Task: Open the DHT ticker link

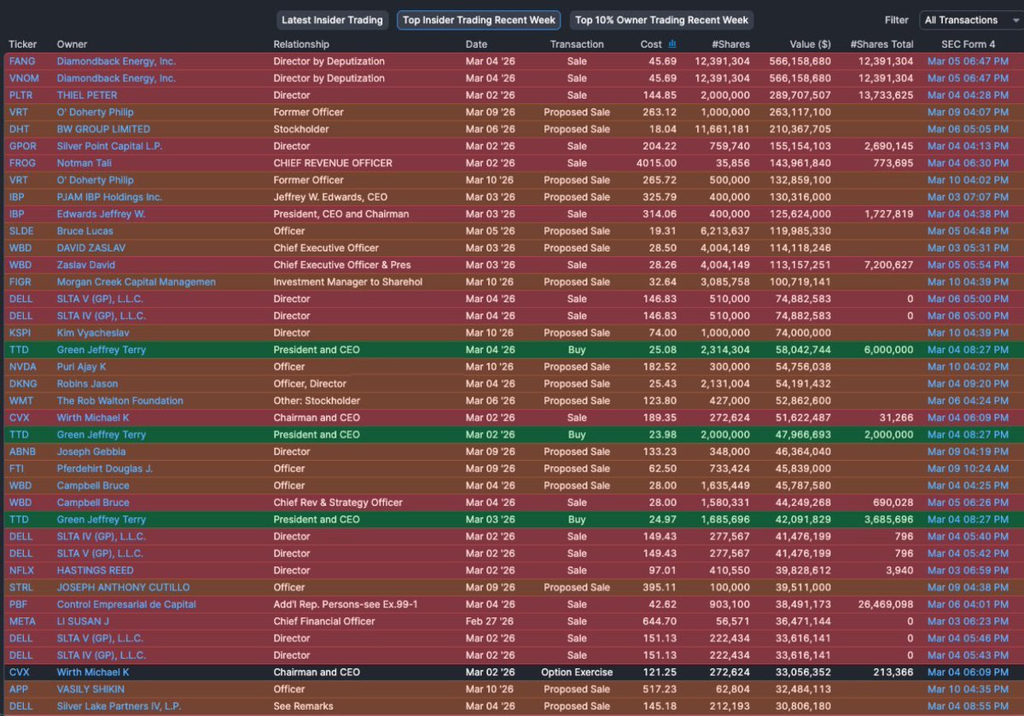Action: 19,129
